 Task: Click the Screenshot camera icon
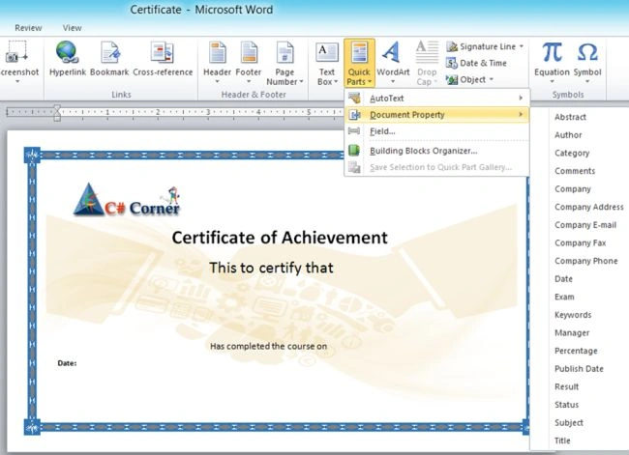[x=16, y=52]
